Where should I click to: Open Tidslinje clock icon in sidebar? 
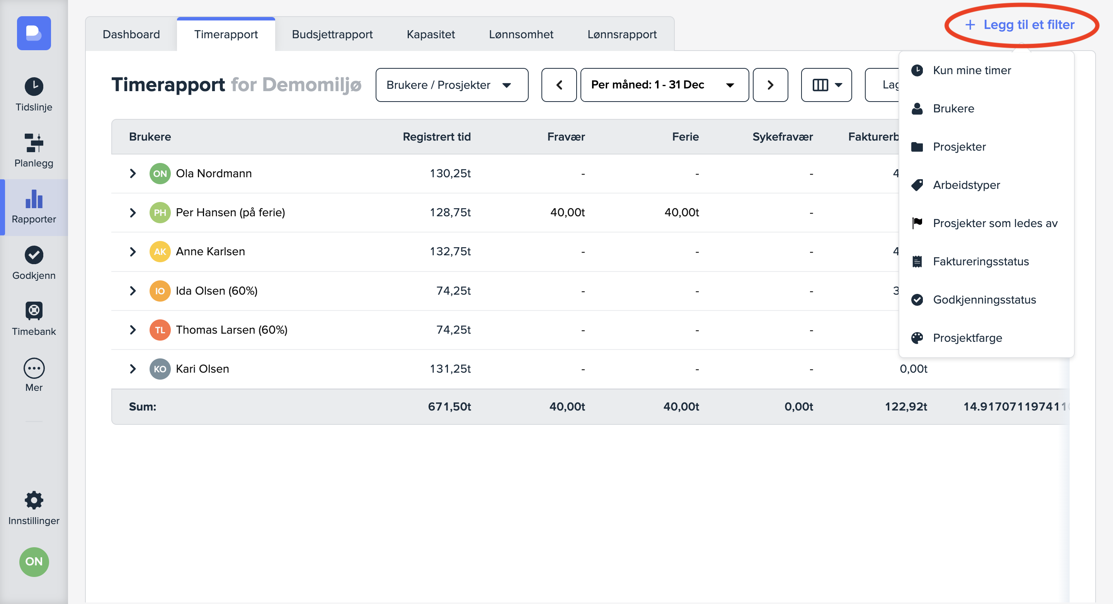(34, 87)
